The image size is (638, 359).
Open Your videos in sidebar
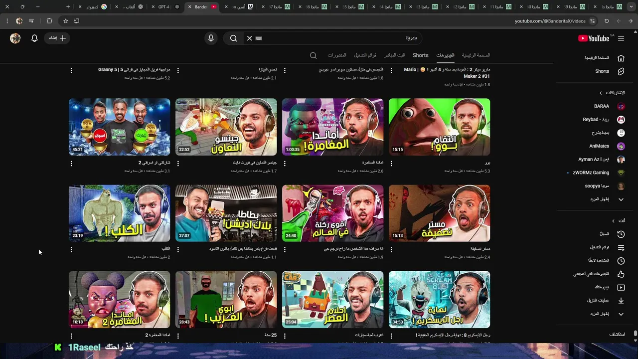609,287
